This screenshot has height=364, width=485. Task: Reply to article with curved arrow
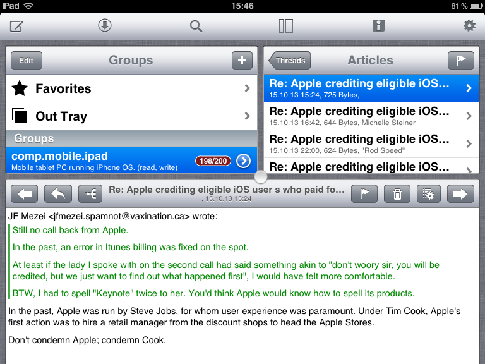pyautogui.click(x=58, y=194)
